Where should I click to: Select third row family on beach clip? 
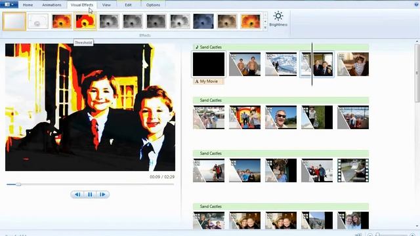point(245,170)
